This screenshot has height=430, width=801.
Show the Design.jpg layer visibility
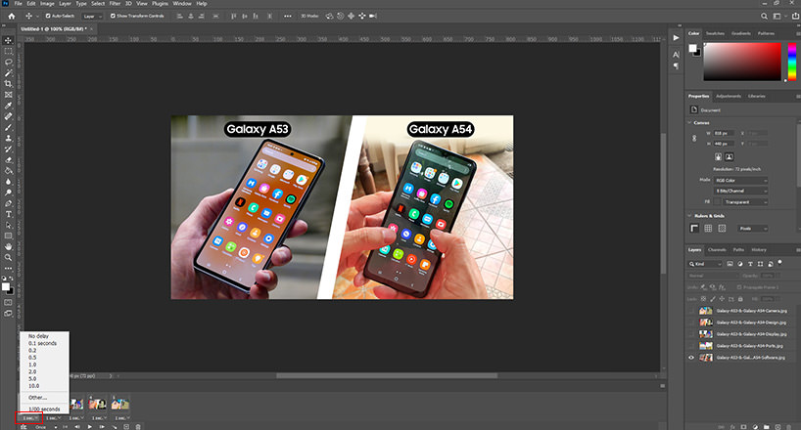tap(691, 322)
